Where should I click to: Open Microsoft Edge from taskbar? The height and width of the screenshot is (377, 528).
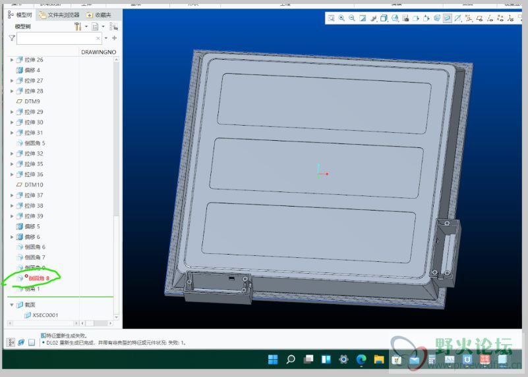pos(361,359)
